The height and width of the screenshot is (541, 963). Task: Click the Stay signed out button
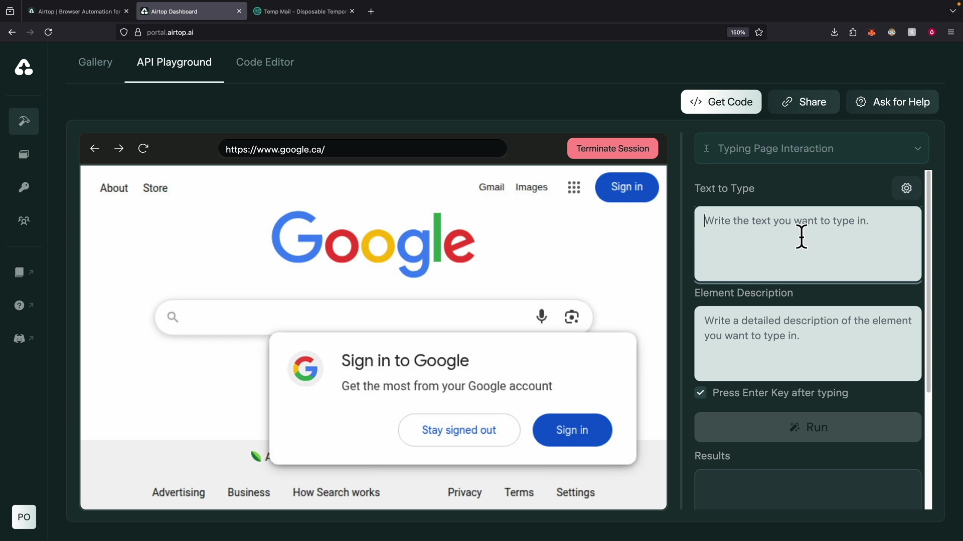(458, 430)
